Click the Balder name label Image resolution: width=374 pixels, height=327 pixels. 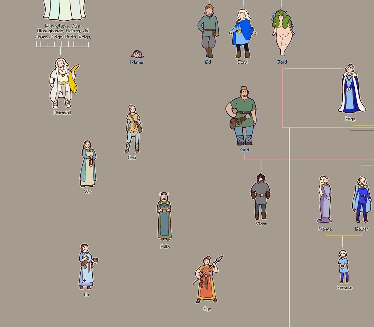[361, 229]
